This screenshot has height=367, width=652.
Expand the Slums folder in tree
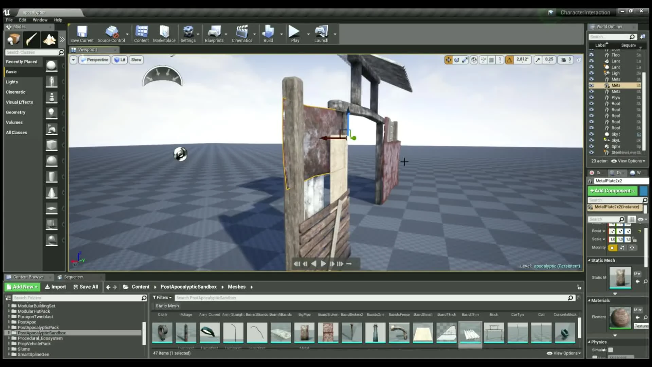point(9,349)
